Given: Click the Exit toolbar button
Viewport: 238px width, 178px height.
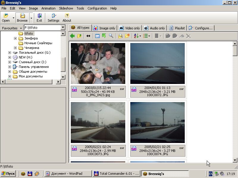Looking at the screenshot, I should 39,18.
